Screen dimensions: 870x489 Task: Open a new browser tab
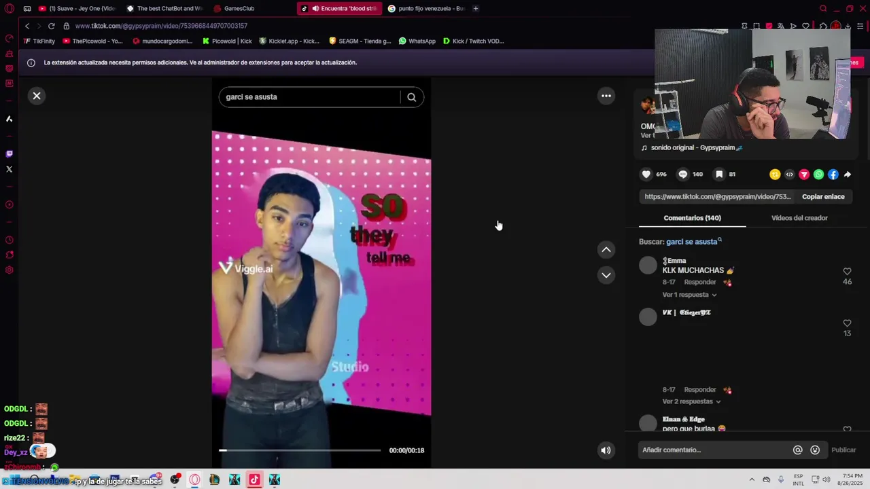tap(476, 9)
